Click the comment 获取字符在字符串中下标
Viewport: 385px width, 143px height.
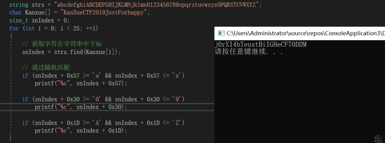pos(62,44)
